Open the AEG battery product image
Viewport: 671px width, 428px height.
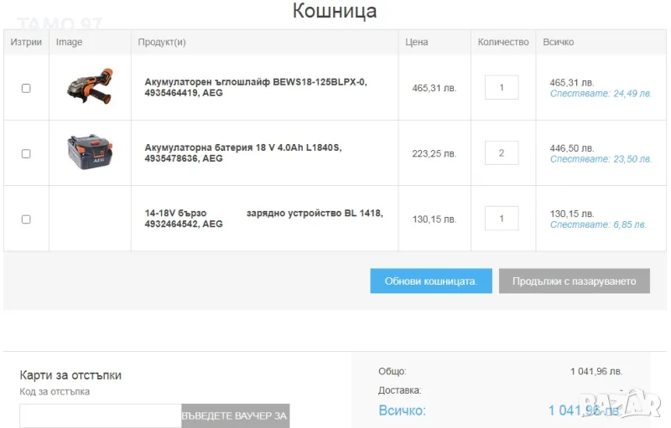[90, 152]
